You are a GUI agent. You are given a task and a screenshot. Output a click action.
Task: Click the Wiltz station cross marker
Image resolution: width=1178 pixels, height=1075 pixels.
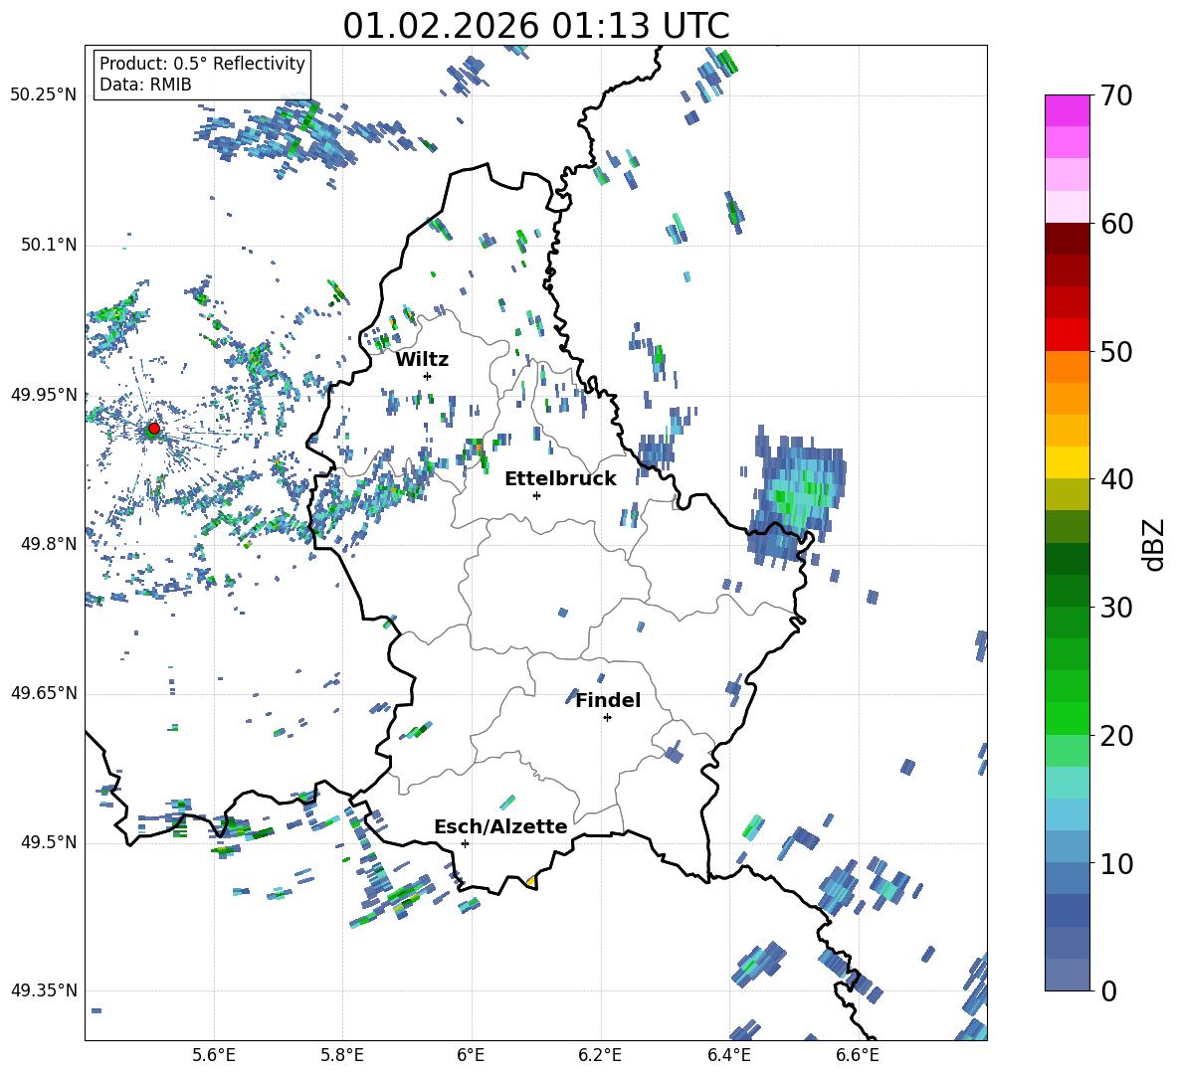point(427,376)
